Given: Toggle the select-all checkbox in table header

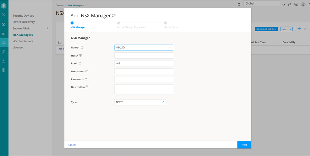Looking at the screenshot, I should (60, 42).
